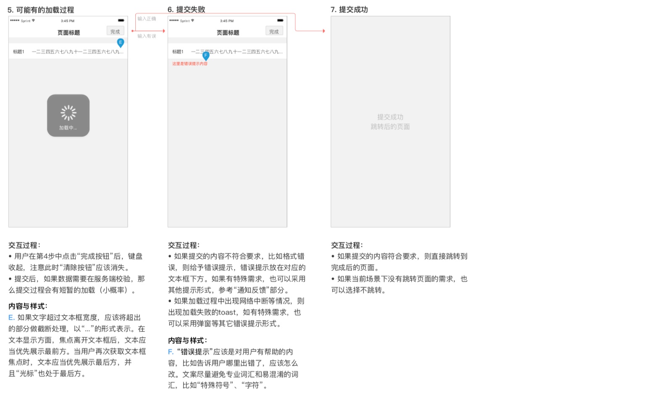Click the blue F marker pin in mockup 6
Viewport: 668px width, 395px height.
(x=206, y=56)
